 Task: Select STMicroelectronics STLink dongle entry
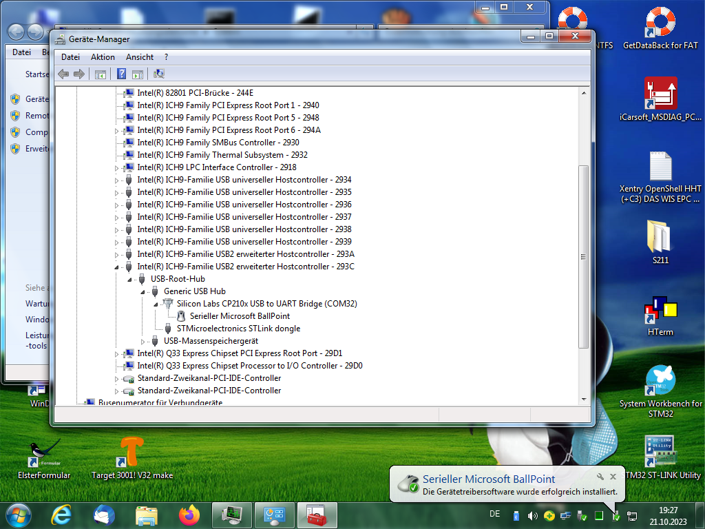pos(238,329)
